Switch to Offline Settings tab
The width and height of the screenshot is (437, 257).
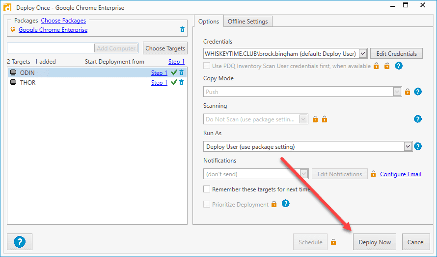pyautogui.click(x=248, y=22)
